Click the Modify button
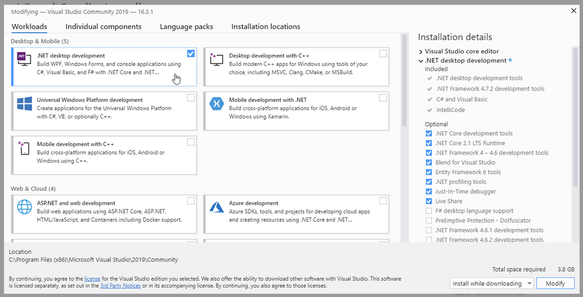 [555, 284]
